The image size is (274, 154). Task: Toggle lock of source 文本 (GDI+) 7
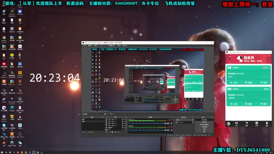pos(125,121)
